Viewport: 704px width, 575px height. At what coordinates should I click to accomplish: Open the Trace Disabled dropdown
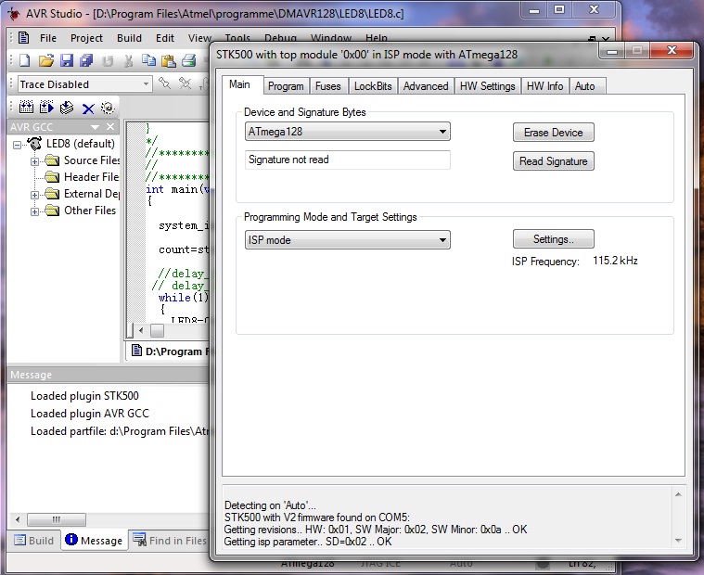(x=146, y=84)
